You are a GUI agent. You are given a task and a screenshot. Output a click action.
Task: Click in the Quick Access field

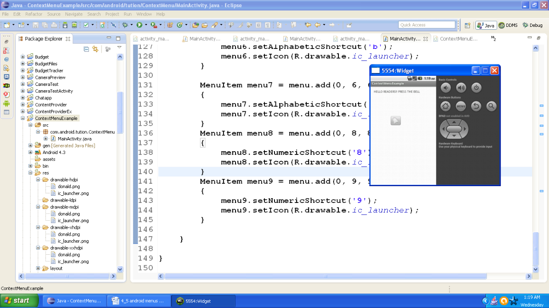[426, 25]
